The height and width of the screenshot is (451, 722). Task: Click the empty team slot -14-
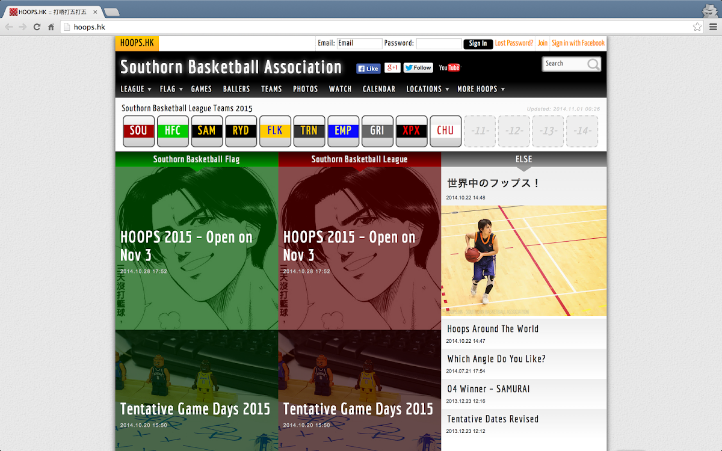[582, 131]
